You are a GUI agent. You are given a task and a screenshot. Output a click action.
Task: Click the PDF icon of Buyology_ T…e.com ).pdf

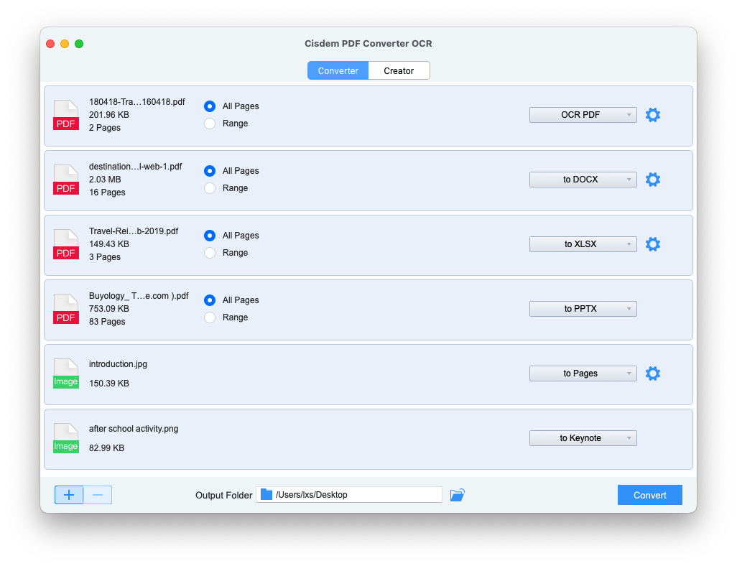coord(66,309)
